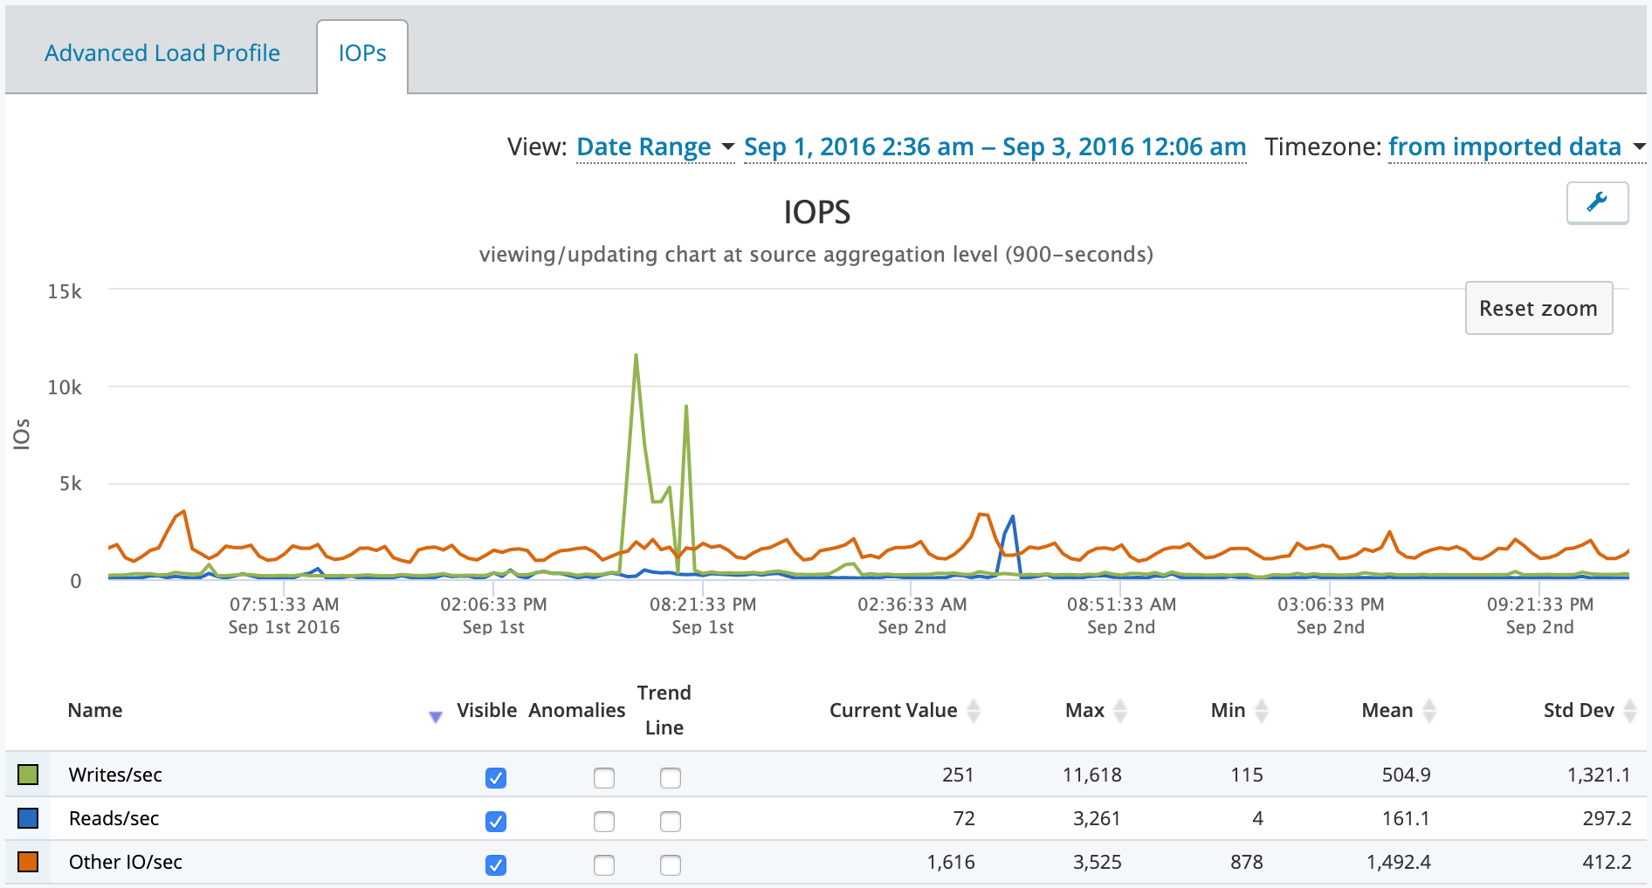
Task: Click the Other IO/sec Current Value 1,616
Action: point(951,862)
